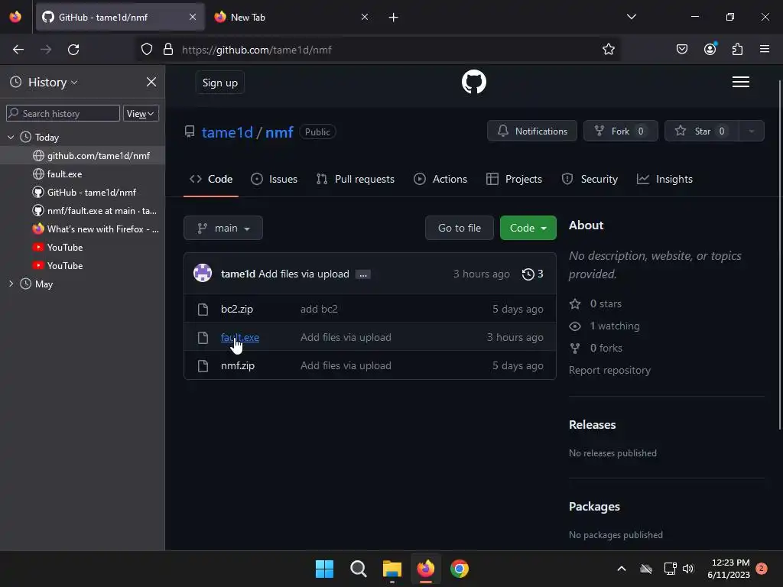Select What's new with Firefox history entry
The image size is (783, 587).
tap(83, 229)
